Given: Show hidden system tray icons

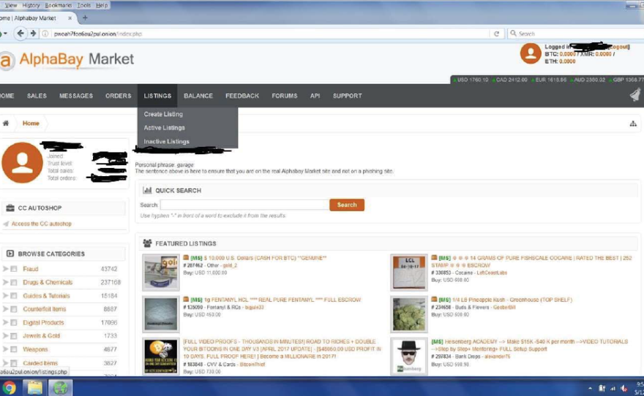Looking at the screenshot, I should click(590, 388).
